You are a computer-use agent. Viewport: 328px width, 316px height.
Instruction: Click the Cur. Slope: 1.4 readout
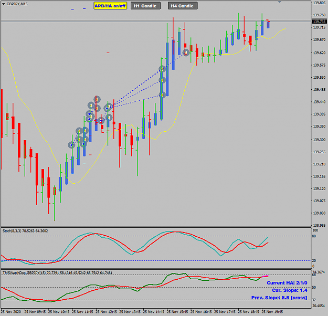pos(290,290)
